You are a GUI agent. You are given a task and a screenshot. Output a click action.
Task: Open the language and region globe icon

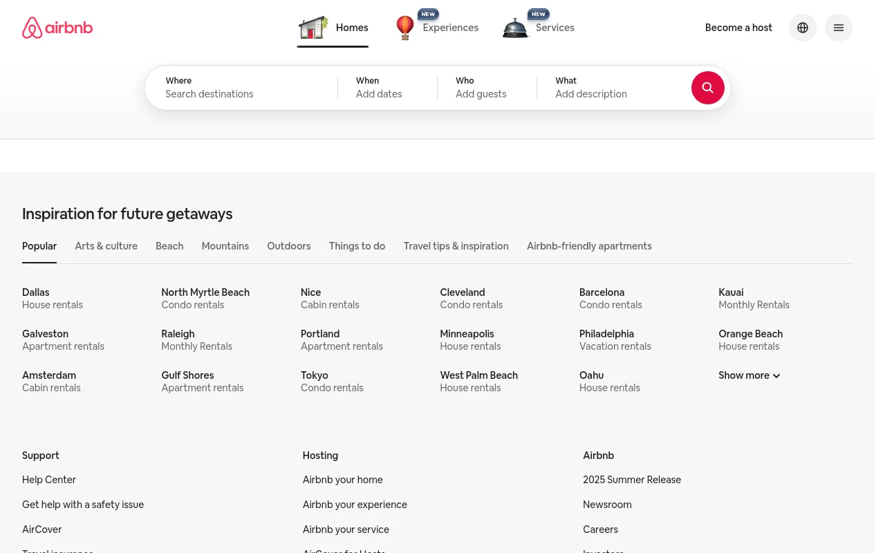pos(802,28)
